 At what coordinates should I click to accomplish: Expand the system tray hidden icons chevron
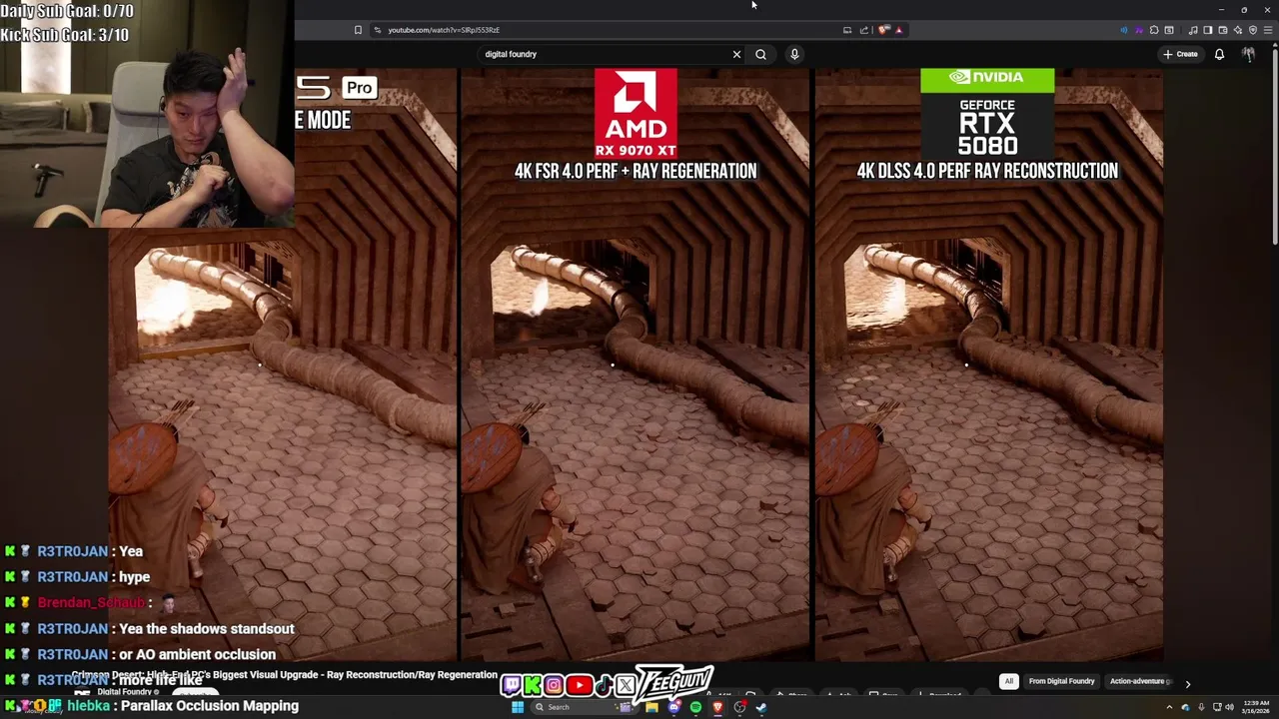point(1169,707)
